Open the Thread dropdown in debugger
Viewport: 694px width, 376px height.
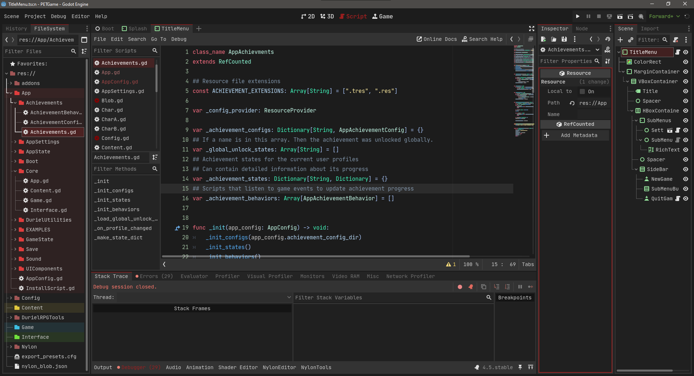pos(204,297)
